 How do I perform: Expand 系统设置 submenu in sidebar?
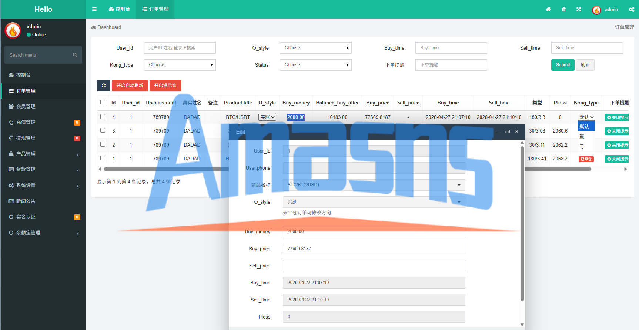tap(43, 185)
